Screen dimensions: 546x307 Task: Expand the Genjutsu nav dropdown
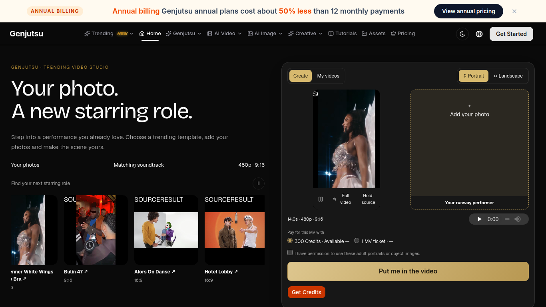pos(184,34)
